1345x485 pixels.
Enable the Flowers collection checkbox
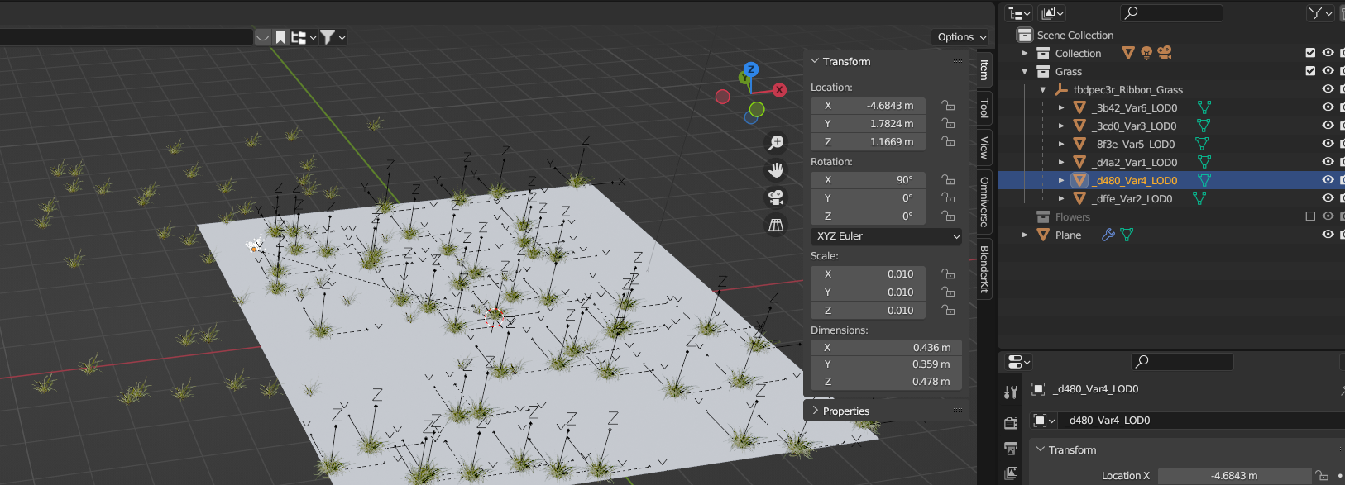[1310, 216]
